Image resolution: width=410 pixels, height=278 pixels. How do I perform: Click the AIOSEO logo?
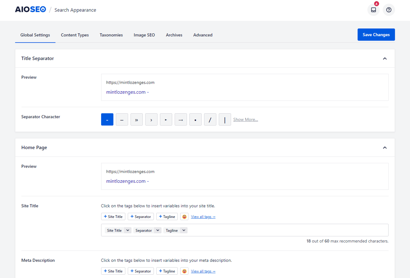[x=30, y=9]
